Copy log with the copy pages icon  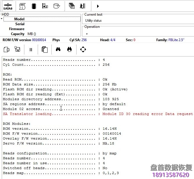tap(45, 50)
